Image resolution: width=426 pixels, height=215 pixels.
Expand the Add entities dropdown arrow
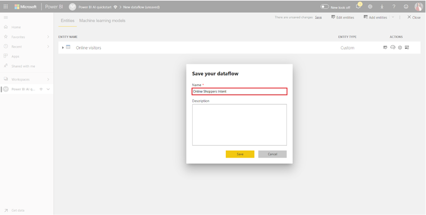393,18
